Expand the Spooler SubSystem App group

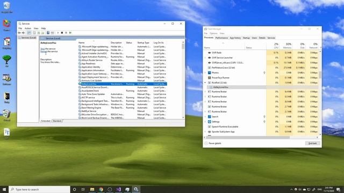[x=205, y=132]
